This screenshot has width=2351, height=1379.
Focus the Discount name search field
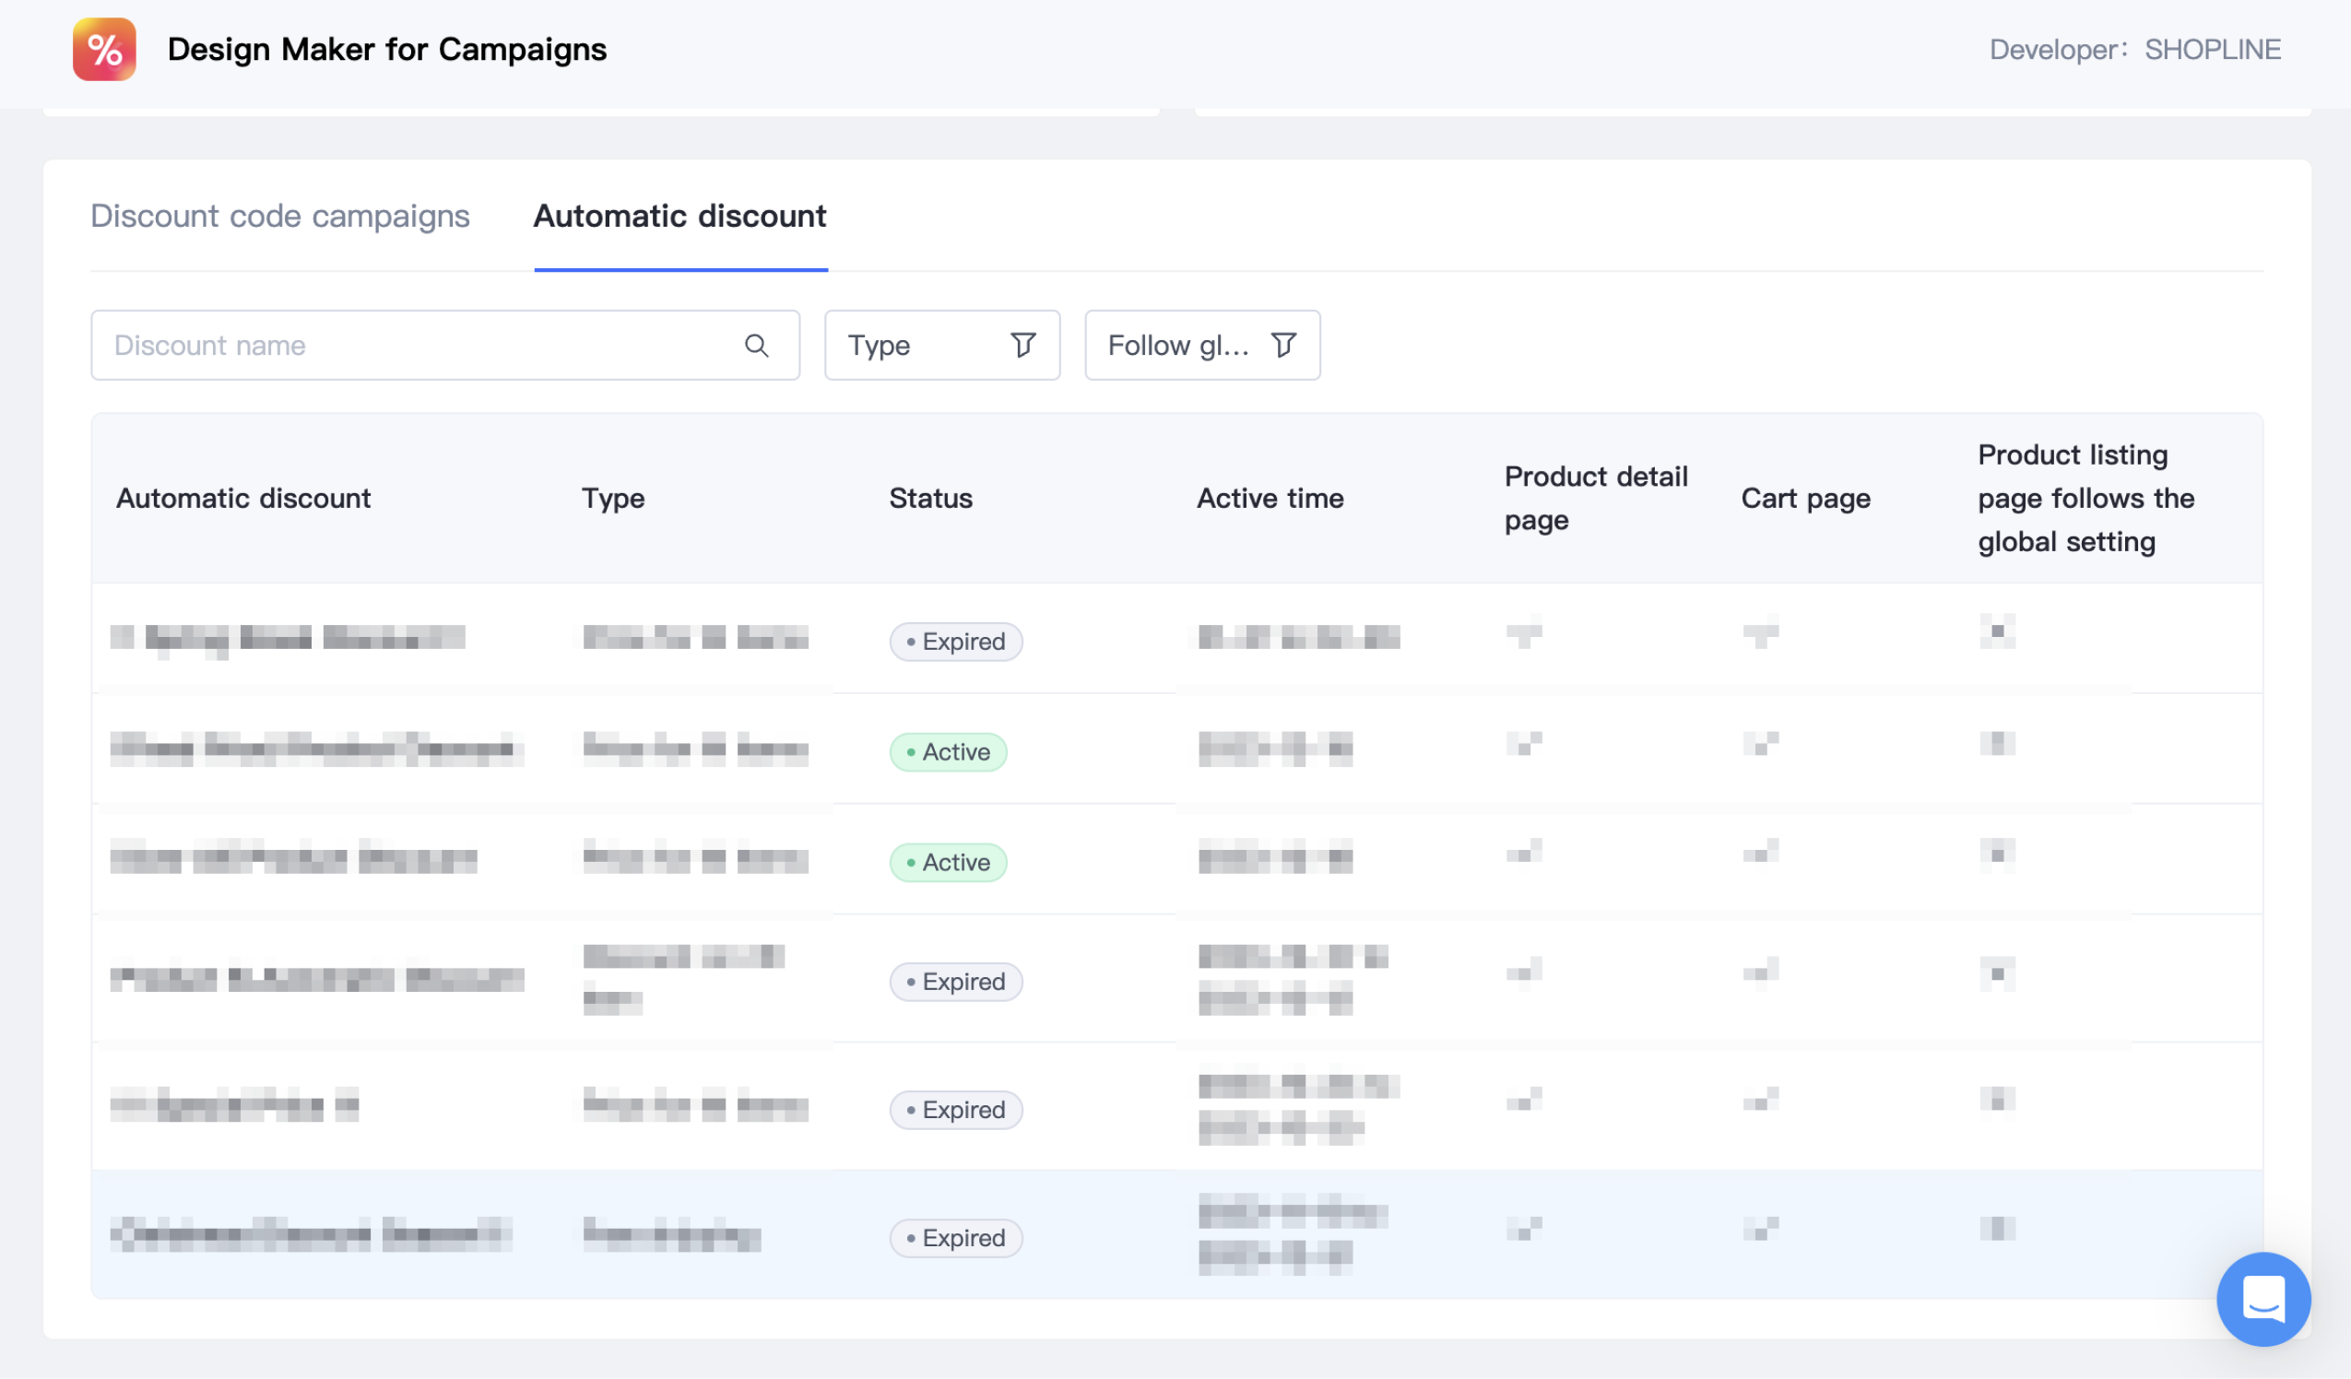point(419,346)
